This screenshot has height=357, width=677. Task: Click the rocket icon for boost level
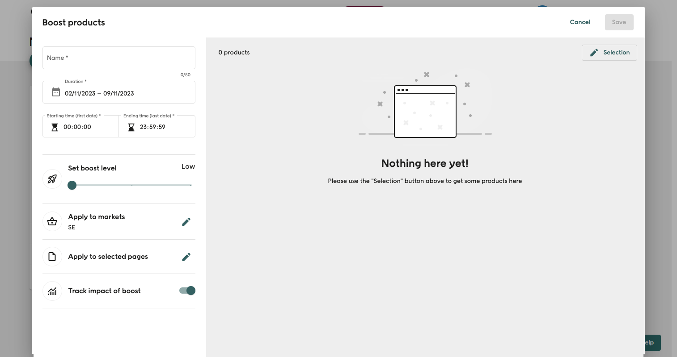click(52, 179)
